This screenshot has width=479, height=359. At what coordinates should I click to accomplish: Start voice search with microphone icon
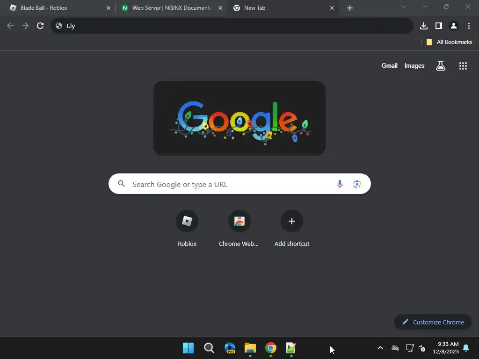[x=340, y=184]
